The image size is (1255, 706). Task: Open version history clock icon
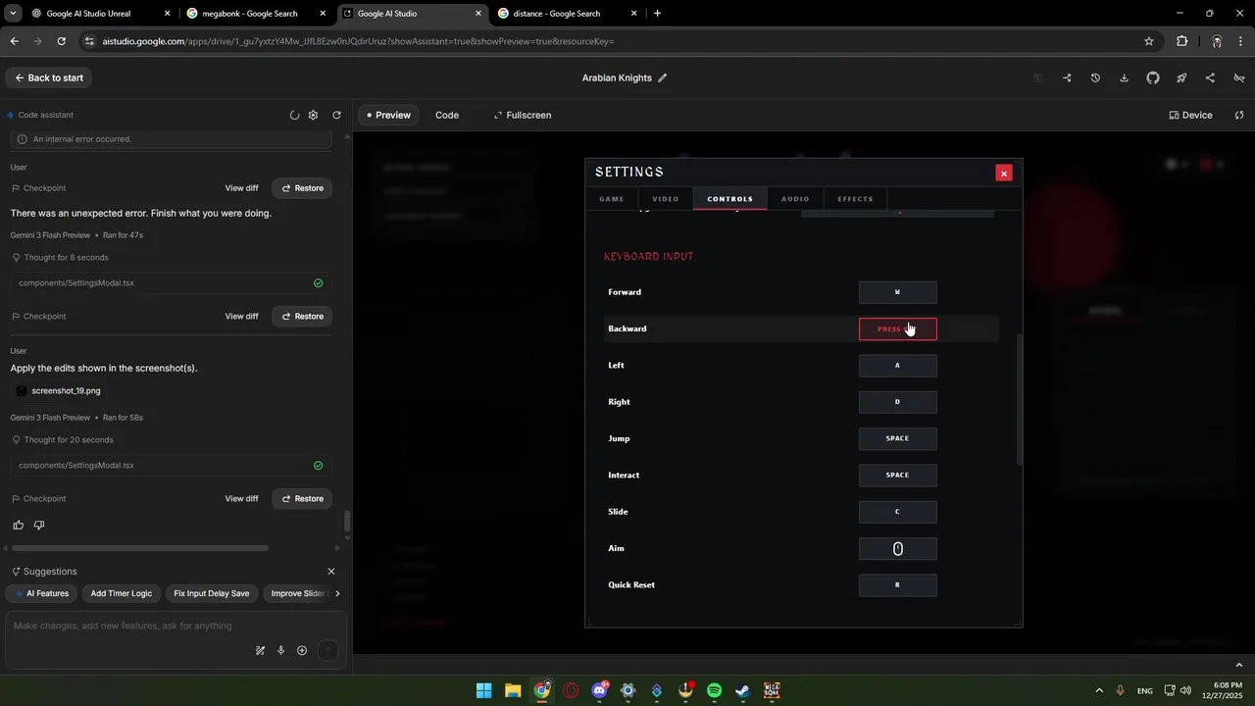tap(1095, 77)
